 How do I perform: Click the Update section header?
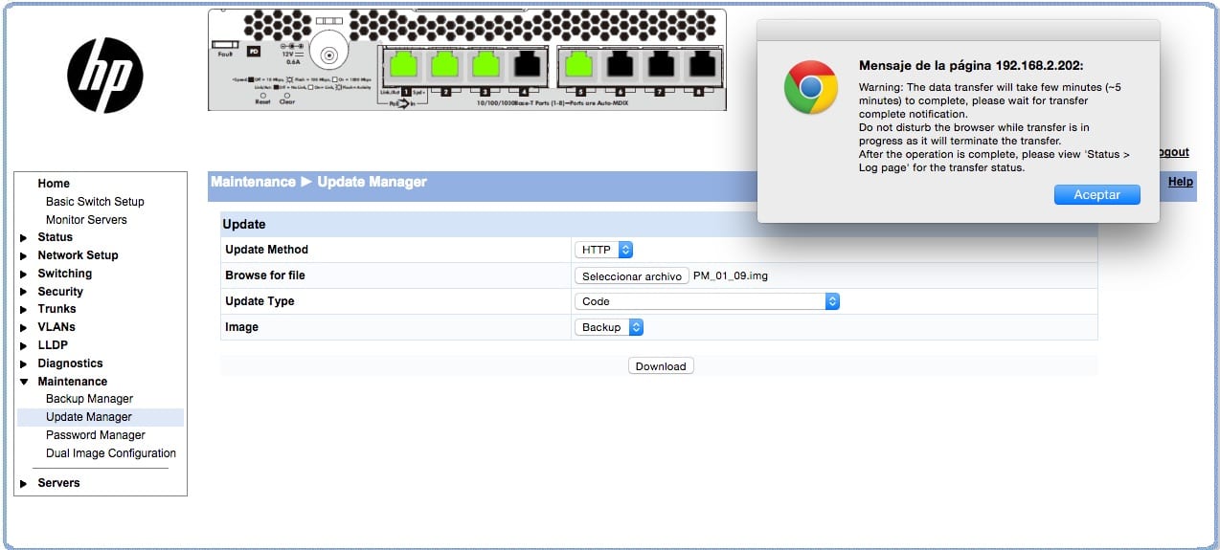point(244,224)
